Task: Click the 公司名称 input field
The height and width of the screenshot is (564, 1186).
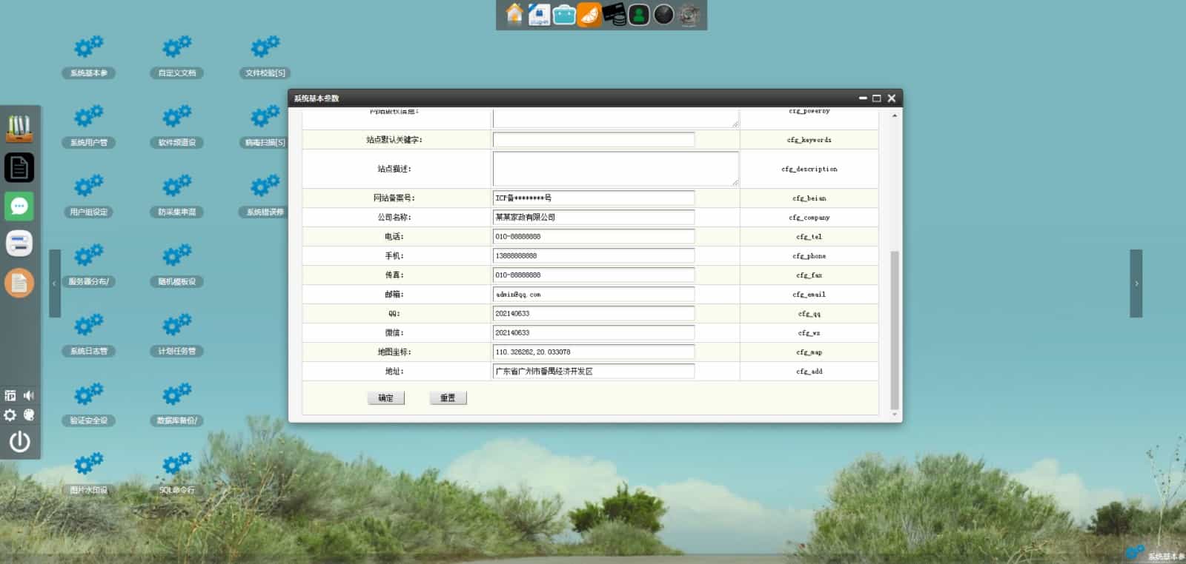Action: (x=594, y=218)
